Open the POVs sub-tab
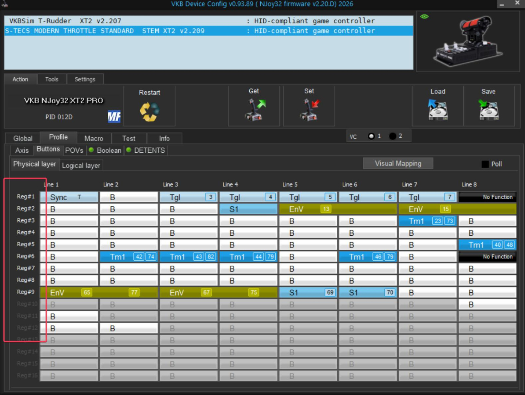The height and width of the screenshot is (395, 525). click(x=74, y=151)
